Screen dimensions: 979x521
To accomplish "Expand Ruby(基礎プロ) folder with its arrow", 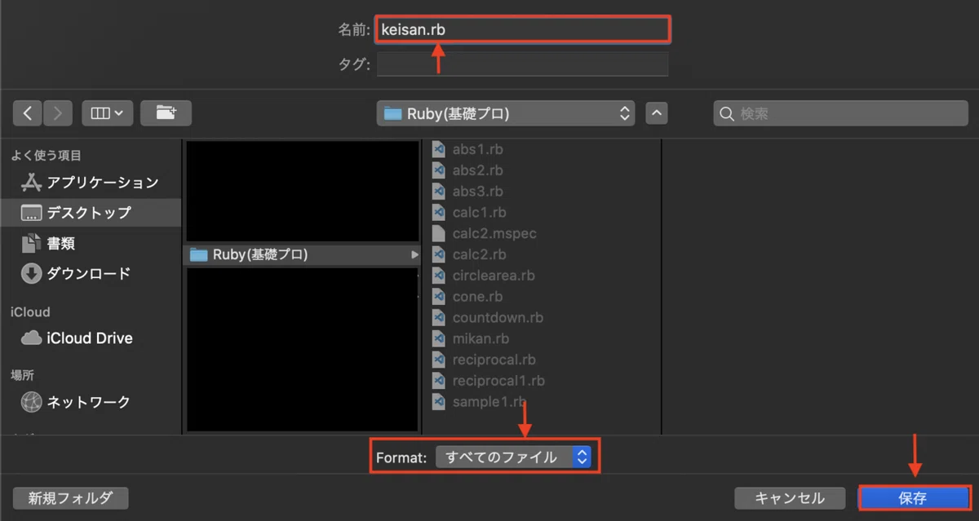I will tap(414, 254).
